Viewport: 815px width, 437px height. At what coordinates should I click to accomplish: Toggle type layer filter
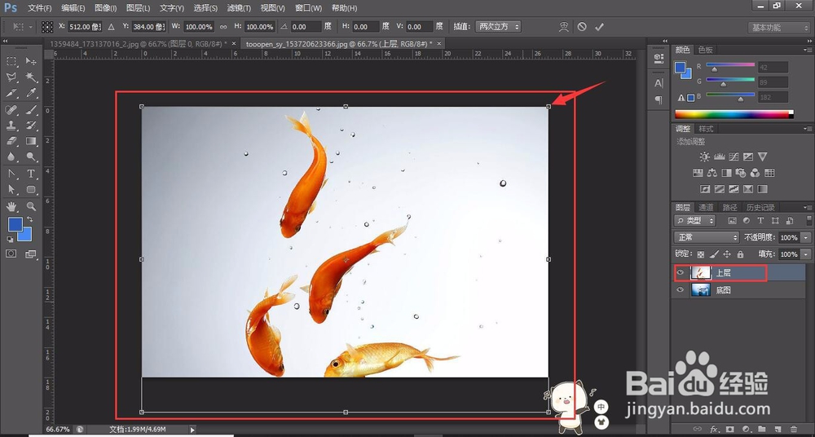pos(761,221)
